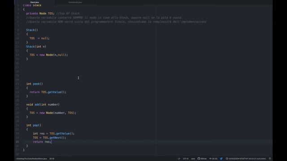The width and height of the screenshot is (287, 161).
Task: Click the 'Stack(int n)' constructor signature
Action: tap(36, 47)
